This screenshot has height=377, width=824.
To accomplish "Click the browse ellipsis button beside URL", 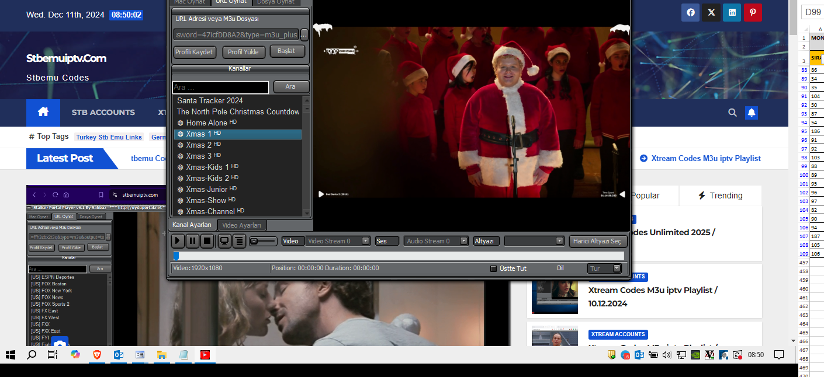I will [304, 34].
